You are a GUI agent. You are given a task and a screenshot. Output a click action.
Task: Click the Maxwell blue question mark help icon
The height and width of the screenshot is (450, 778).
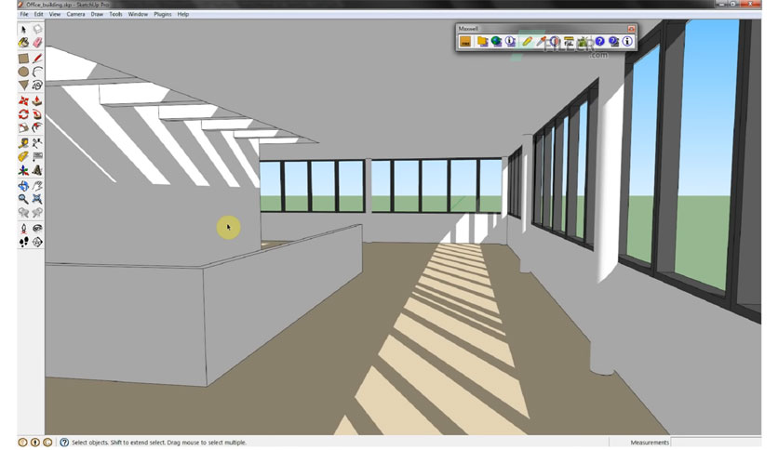click(x=600, y=42)
